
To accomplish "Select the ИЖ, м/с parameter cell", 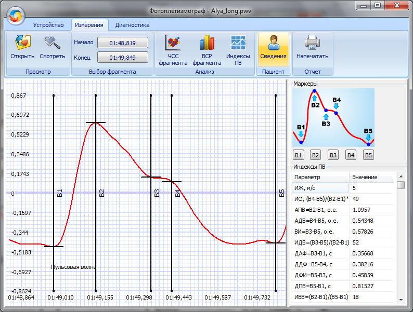I will 319,188.
